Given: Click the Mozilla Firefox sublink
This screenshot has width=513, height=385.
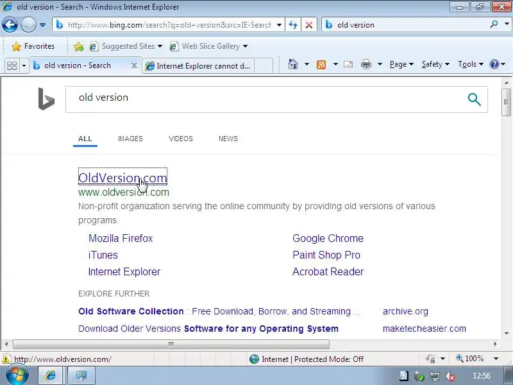Looking at the screenshot, I should coord(121,238).
